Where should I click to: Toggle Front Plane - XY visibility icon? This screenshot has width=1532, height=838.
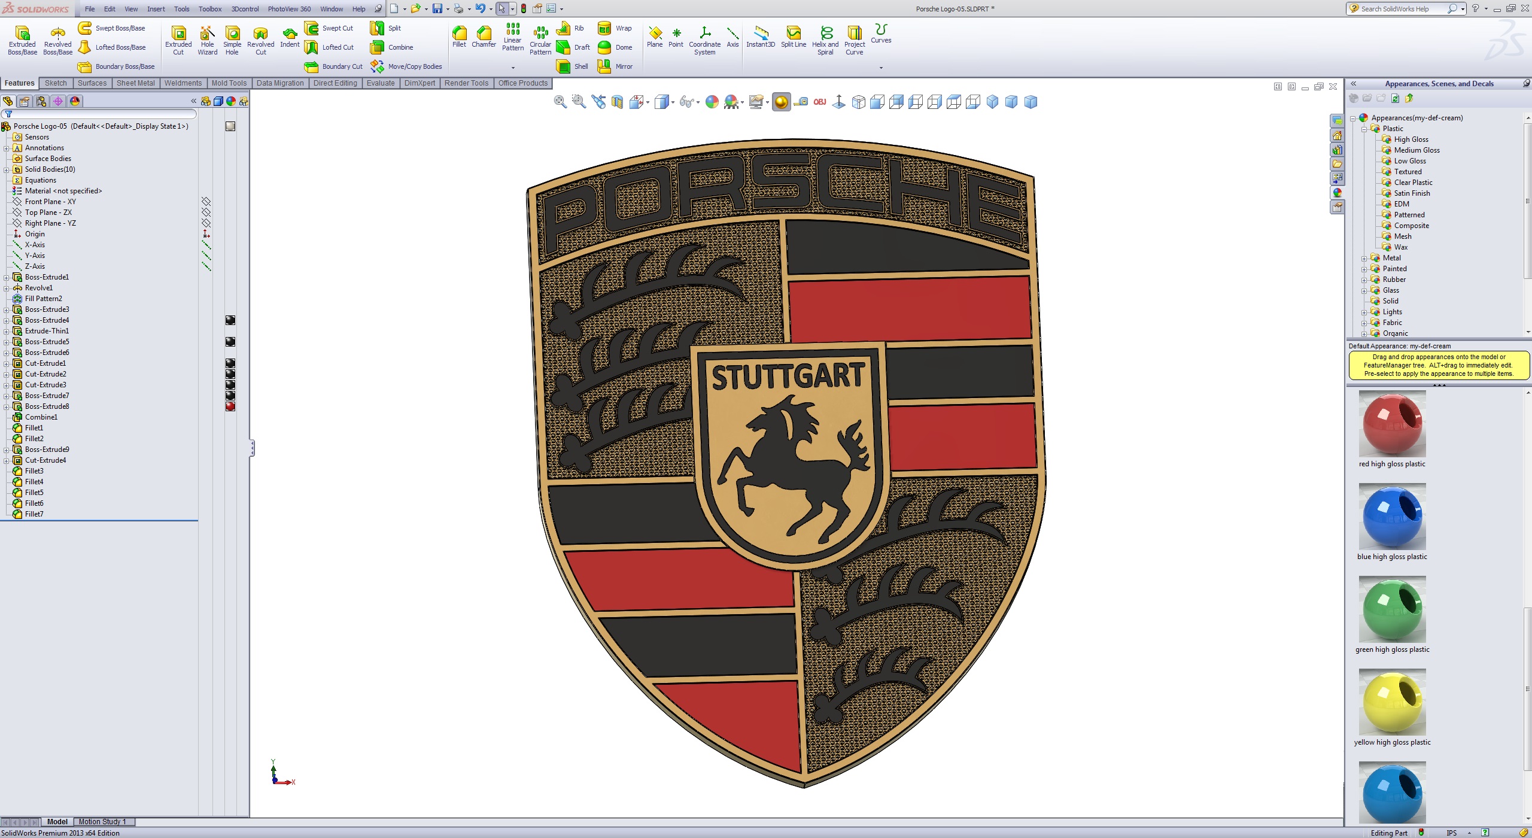(x=206, y=202)
